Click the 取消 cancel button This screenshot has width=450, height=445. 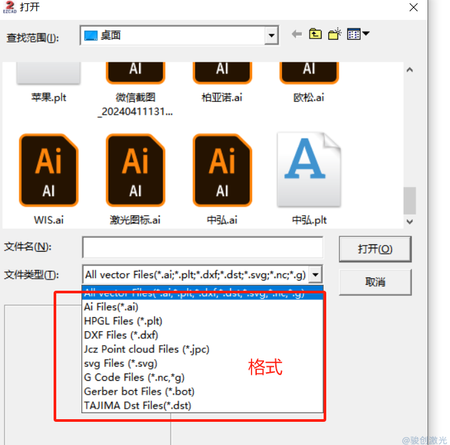coord(375,282)
